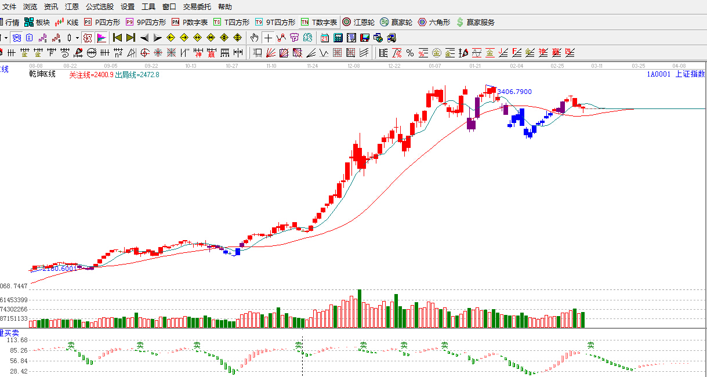Screen dimensions: 707x377
Task: Toggle the highlighted blue knot toolbar button
Action: pos(16,38)
